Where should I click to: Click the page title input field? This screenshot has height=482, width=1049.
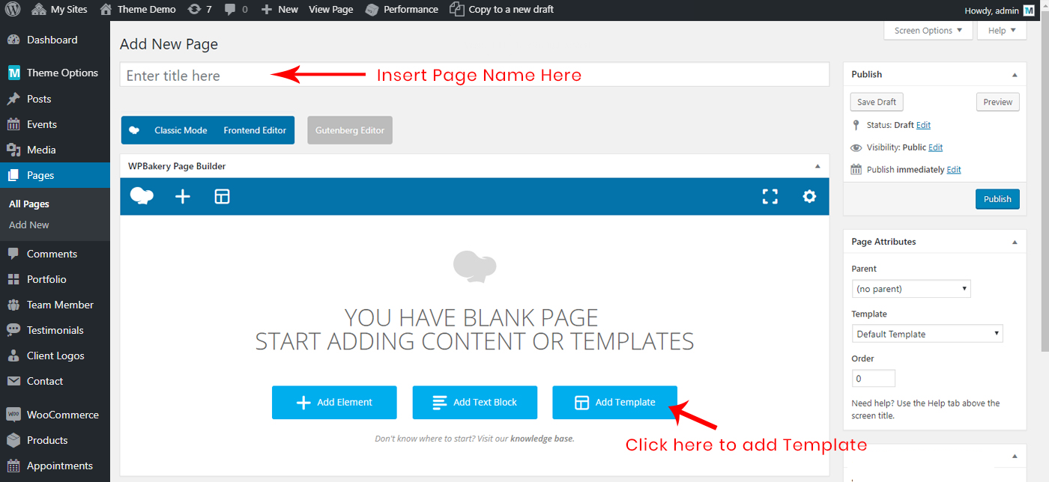pyautogui.click(x=474, y=75)
